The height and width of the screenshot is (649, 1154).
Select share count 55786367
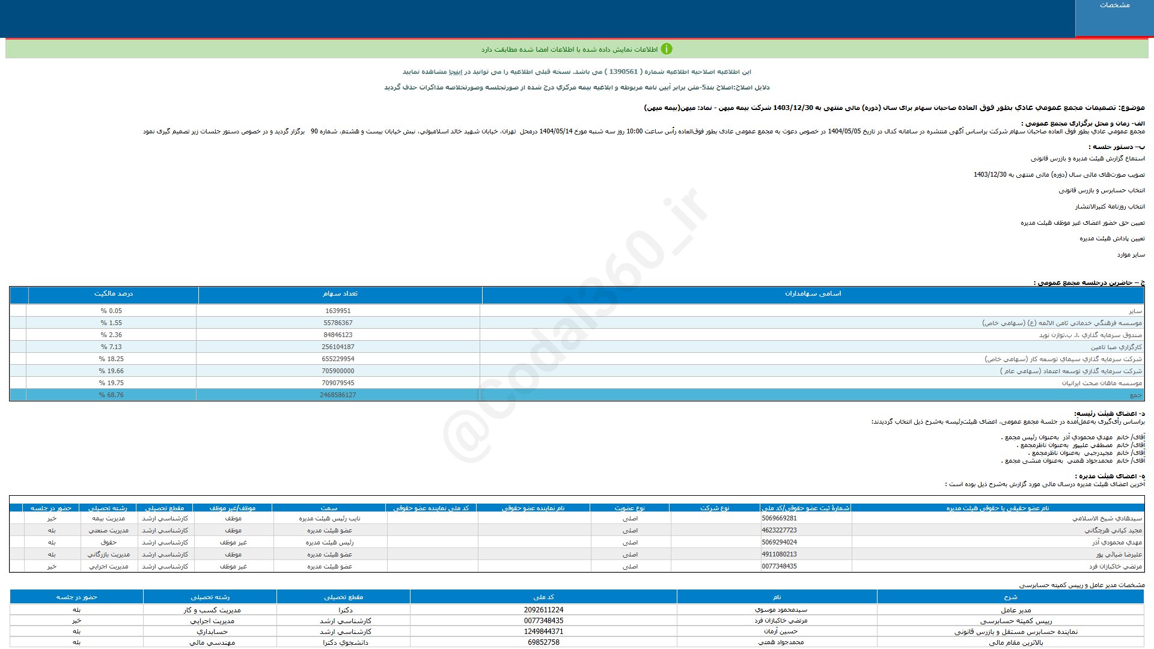pyautogui.click(x=338, y=323)
